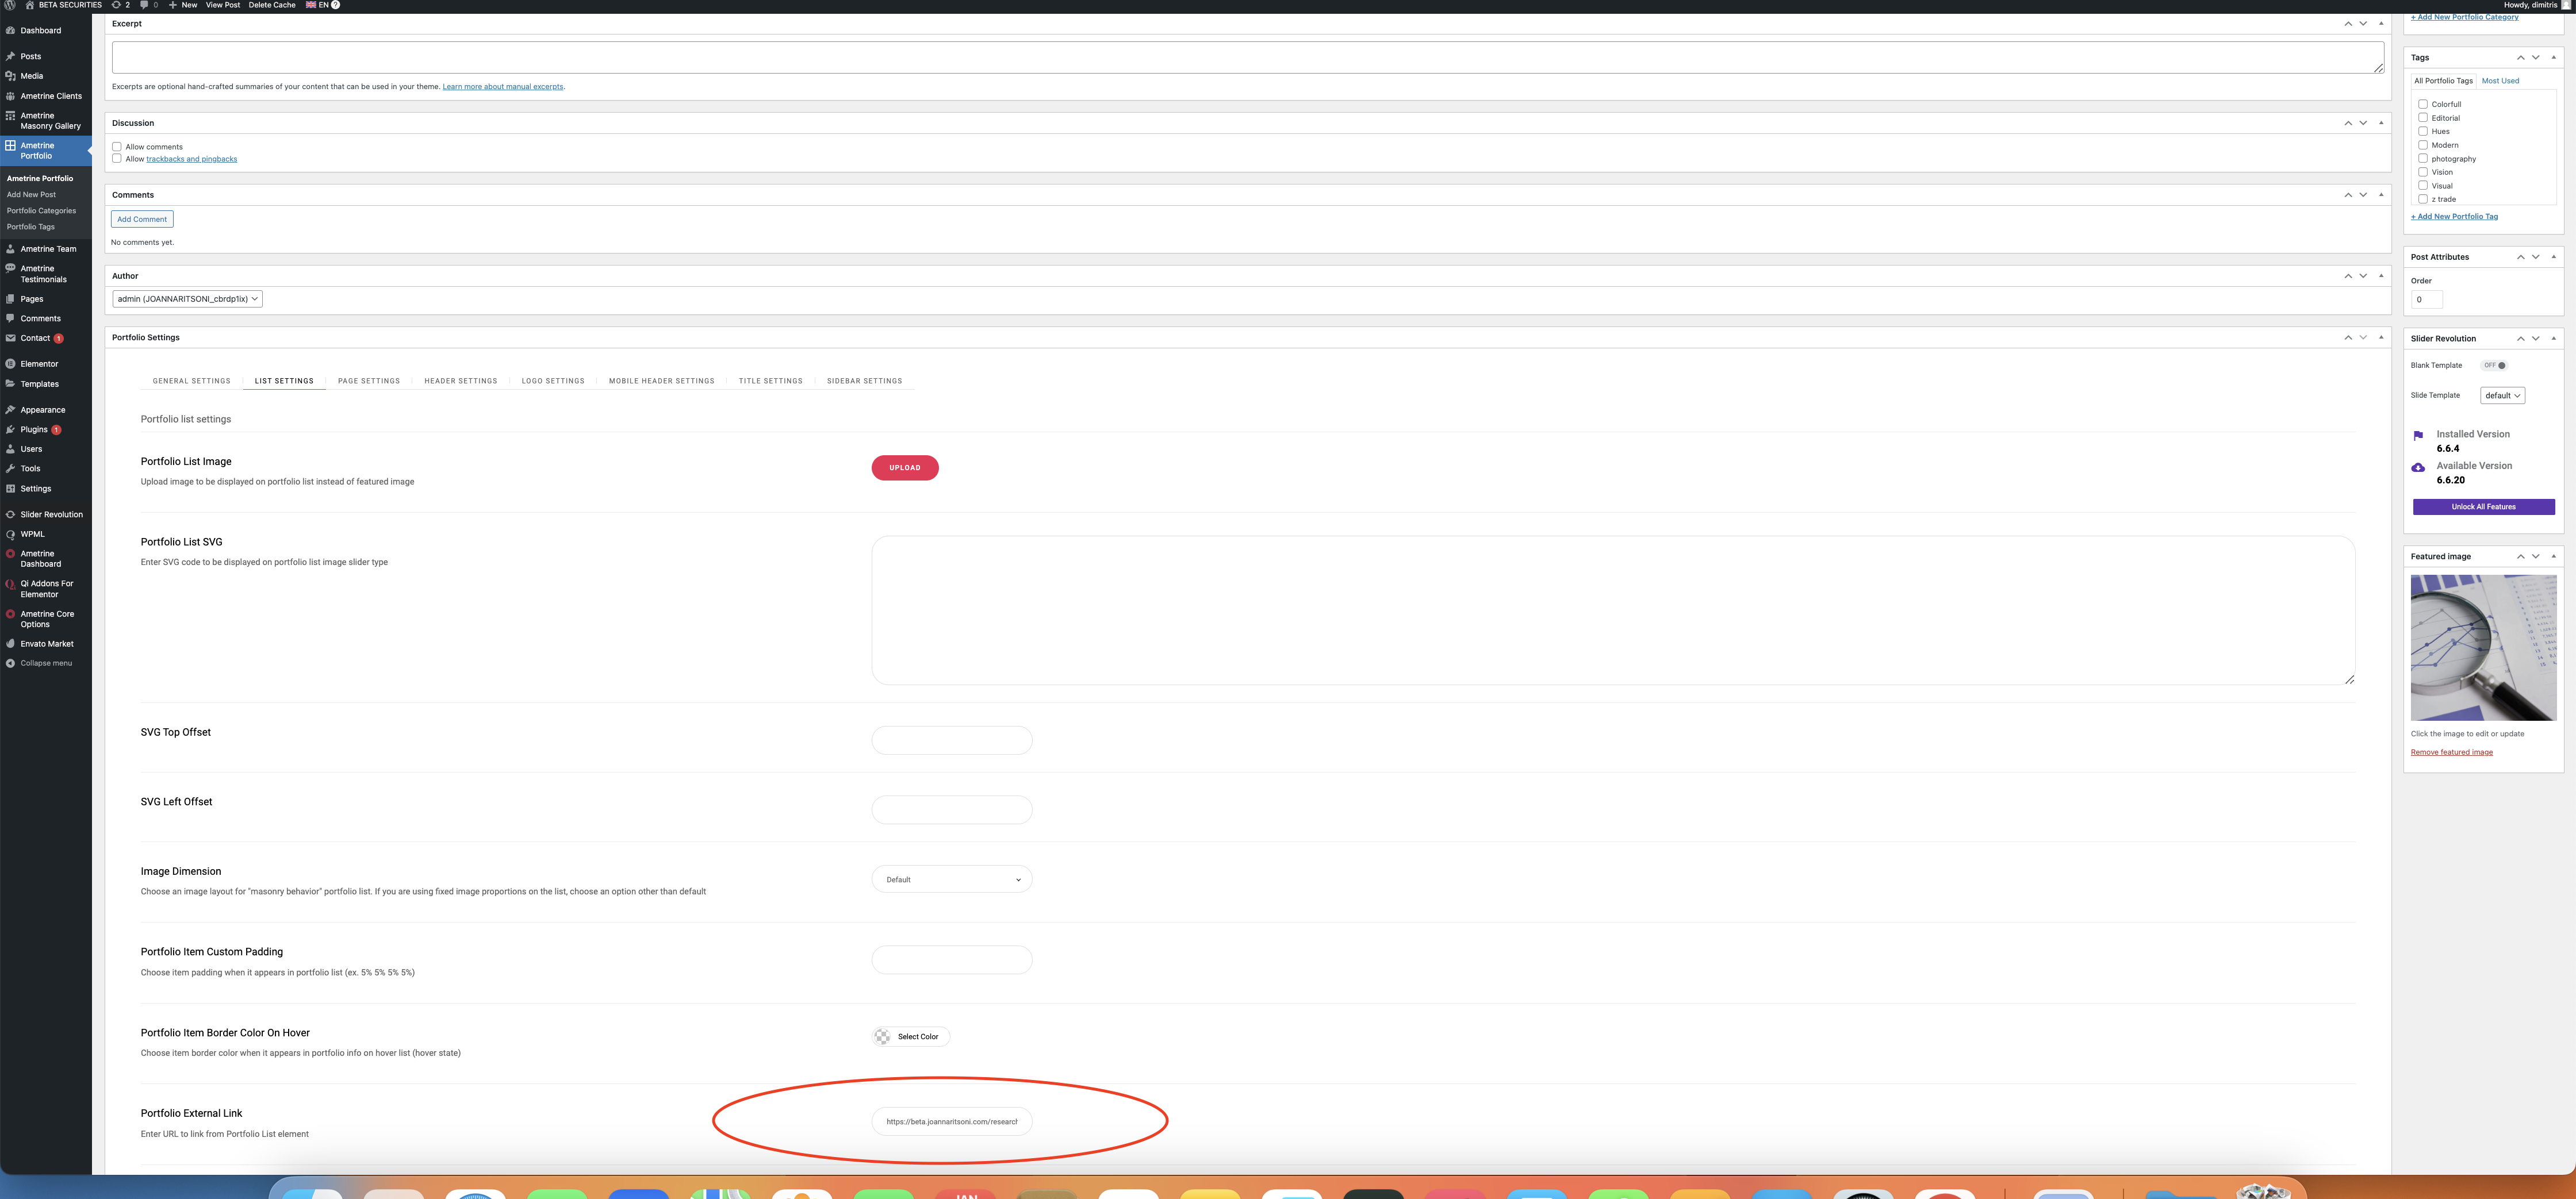The image size is (2576, 1199).
Task: Open the Appearance menu icon
Action: (10, 410)
